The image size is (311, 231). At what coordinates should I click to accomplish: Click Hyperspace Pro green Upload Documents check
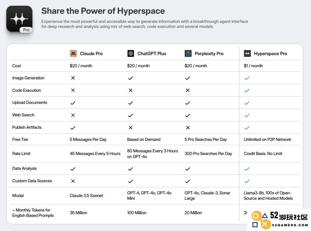(x=247, y=103)
